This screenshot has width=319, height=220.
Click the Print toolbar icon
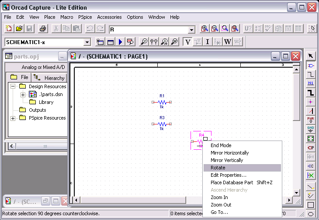point(43,29)
